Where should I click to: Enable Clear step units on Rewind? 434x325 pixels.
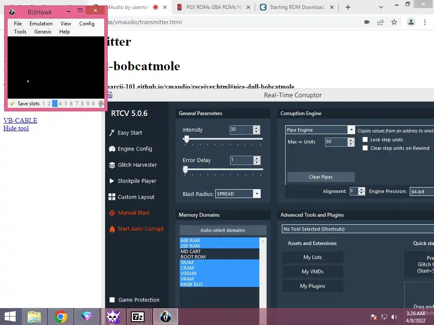point(365,148)
